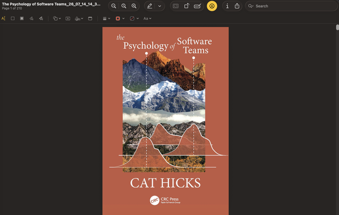The width and height of the screenshot is (339, 215).
Task: Toggle the yellow Markup toolbar button
Action: pyautogui.click(x=212, y=6)
